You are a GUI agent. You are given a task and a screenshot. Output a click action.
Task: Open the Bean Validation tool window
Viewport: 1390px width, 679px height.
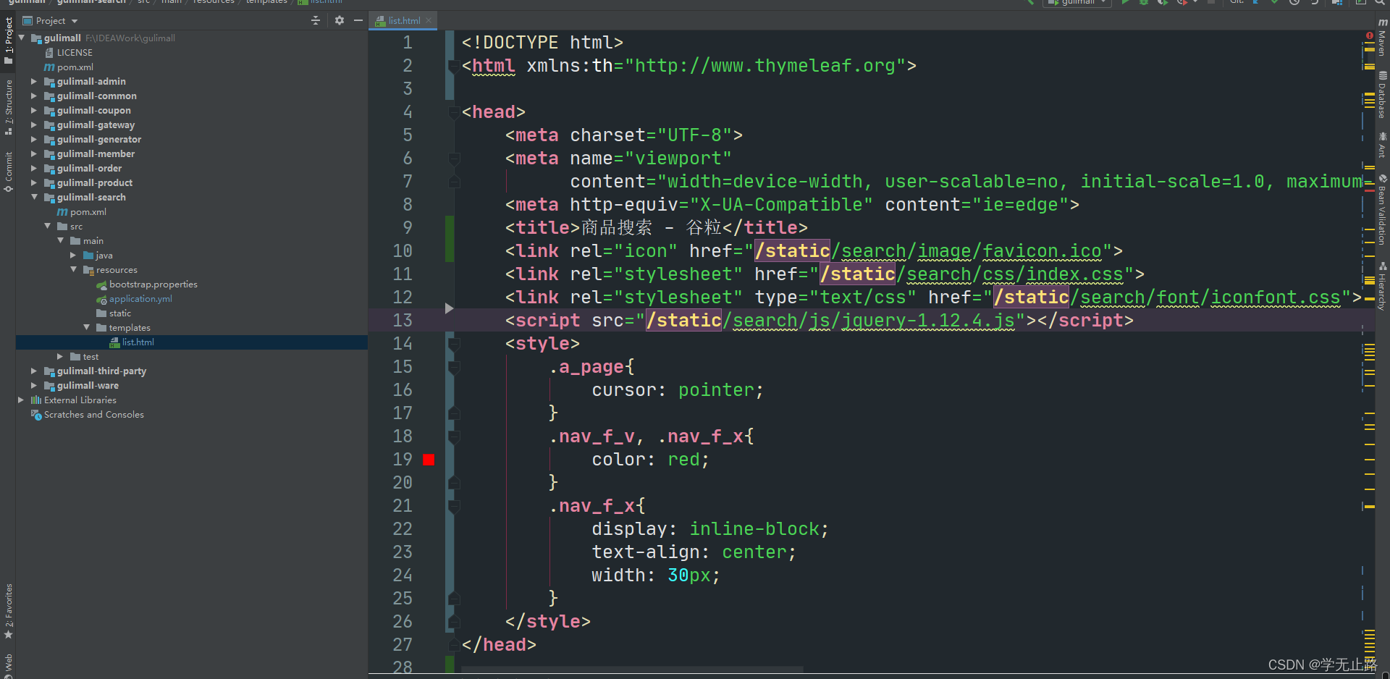click(x=1382, y=210)
